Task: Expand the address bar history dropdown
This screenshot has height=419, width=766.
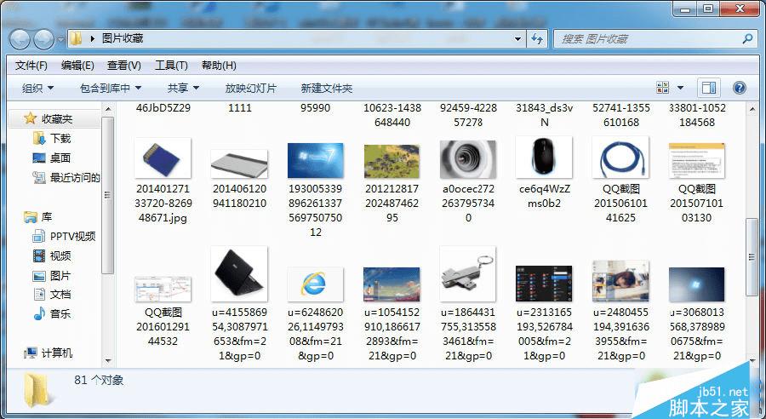Action: point(517,38)
